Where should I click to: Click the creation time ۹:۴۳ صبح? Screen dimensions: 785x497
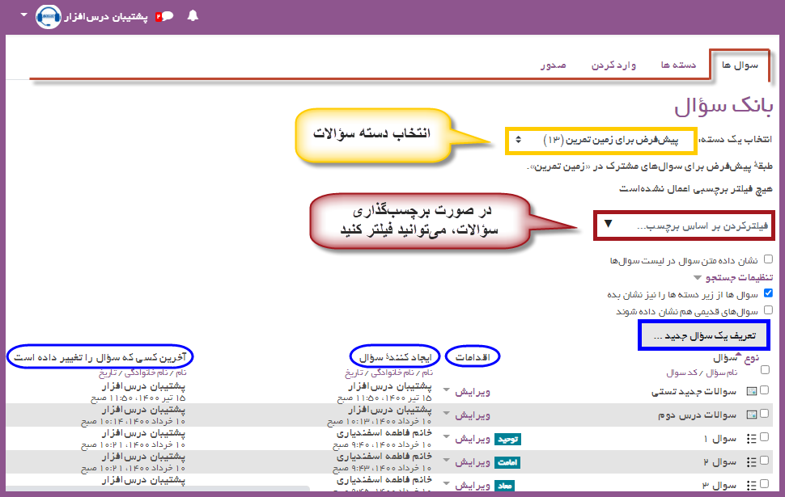[x=350, y=468]
